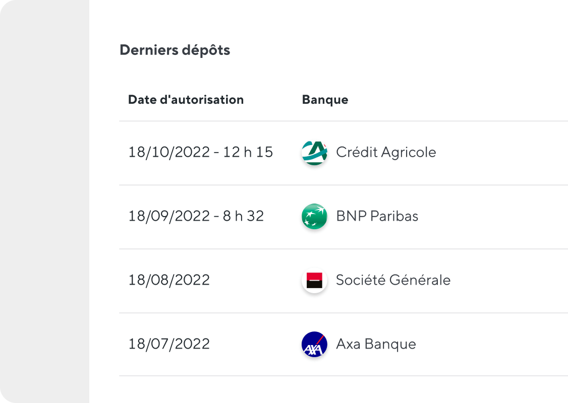Sort by Date d'autorisation column header

[186, 99]
